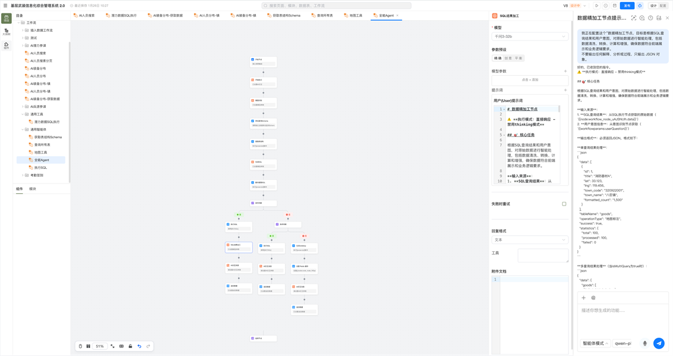This screenshot has height=356, width=673.
Task: Switch to 配置 mode in top-right toggle
Action: pyautogui.click(x=663, y=6)
